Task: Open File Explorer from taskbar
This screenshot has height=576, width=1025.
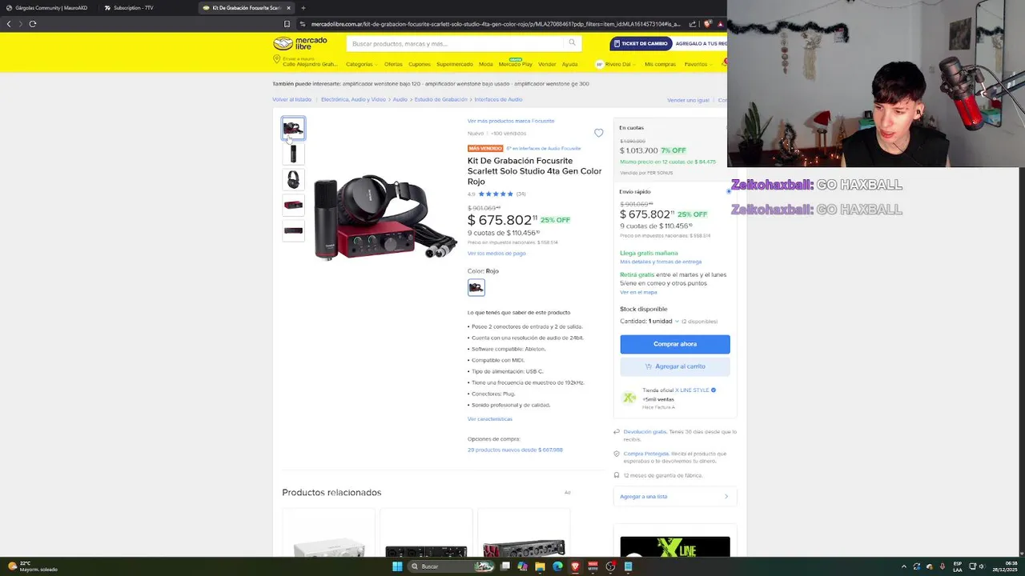Action: (541, 566)
